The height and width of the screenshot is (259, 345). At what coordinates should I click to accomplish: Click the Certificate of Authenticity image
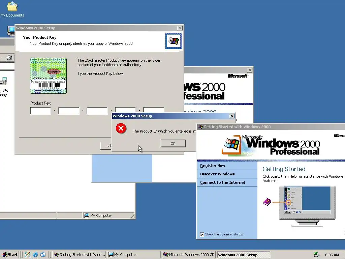click(x=49, y=76)
